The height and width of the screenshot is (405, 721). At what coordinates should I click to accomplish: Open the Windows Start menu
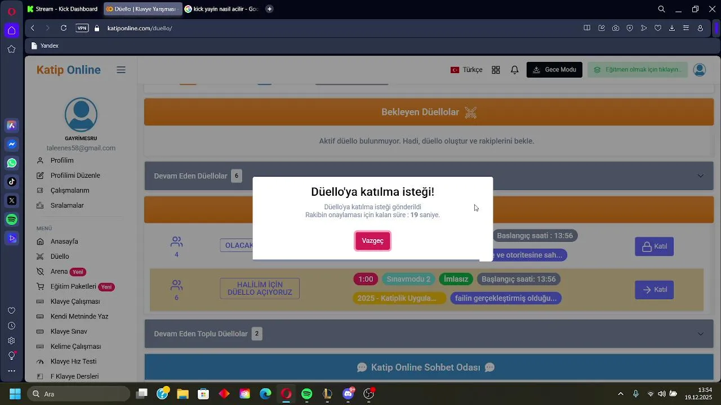coord(15,394)
